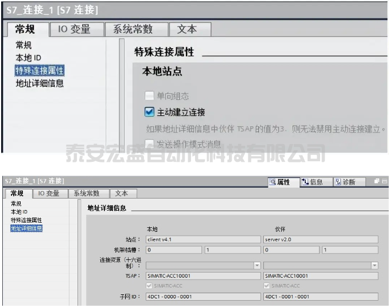The height and width of the screenshot is (307, 389).
Task: Toggle the 主动建立连接 checkbox
Action: click(150, 112)
